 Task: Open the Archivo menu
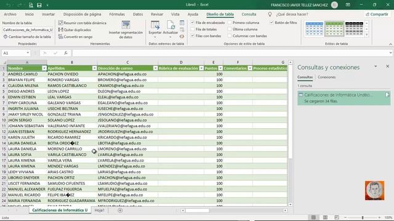point(10,14)
